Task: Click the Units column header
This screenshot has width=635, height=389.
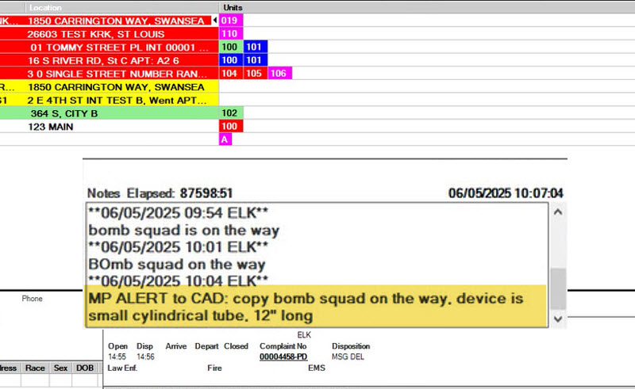Action: (x=233, y=6)
